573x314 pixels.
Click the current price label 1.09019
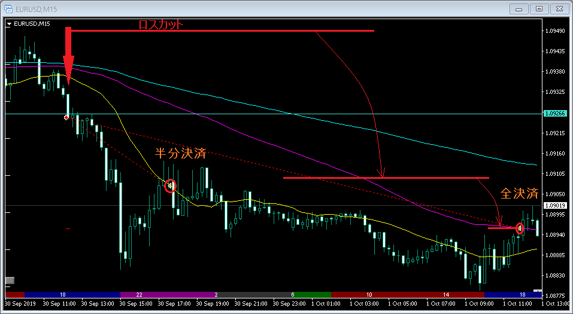(x=556, y=206)
